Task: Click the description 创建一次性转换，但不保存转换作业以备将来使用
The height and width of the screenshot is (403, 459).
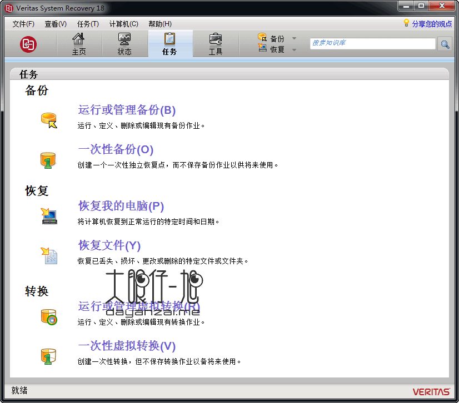Action: (x=159, y=361)
